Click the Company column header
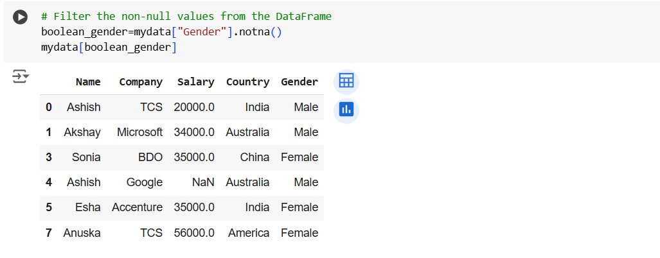 (x=140, y=82)
